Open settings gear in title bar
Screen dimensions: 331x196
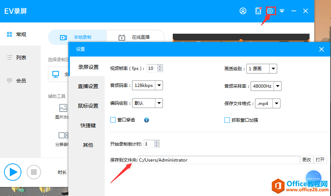270,11
